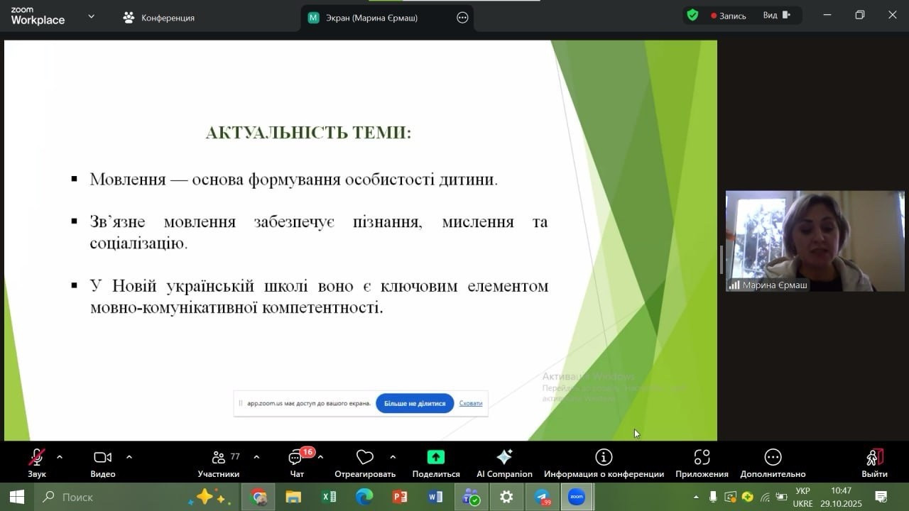Open the Чат panel with 16 unread
The width and height of the screenshot is (909, 511).
pyautogui.click(x=297, y=463)
